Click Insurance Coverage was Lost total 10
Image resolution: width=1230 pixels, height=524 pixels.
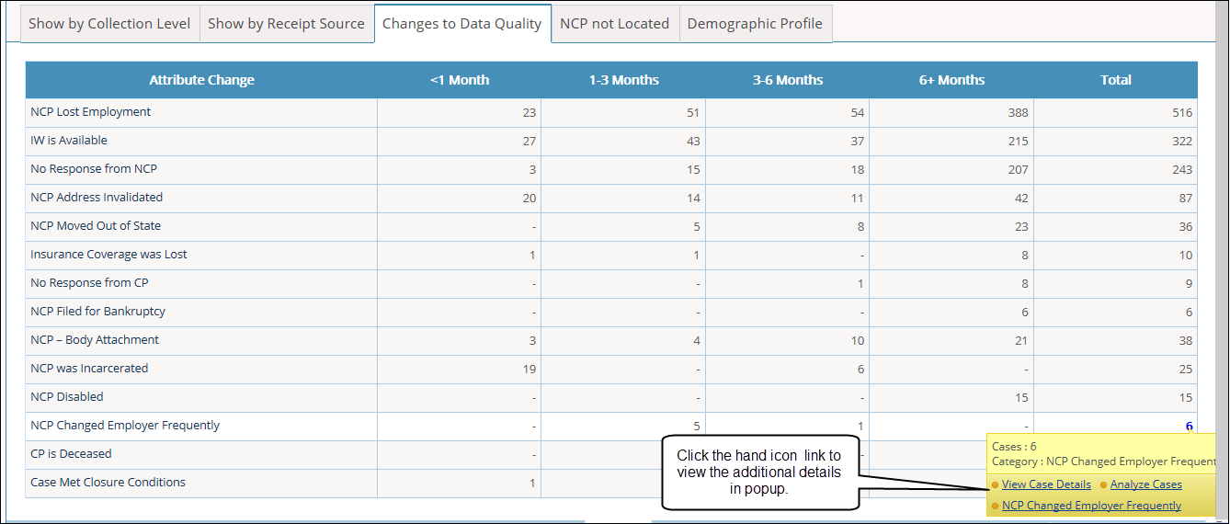pyautogui.click(x=1186, y=256)
